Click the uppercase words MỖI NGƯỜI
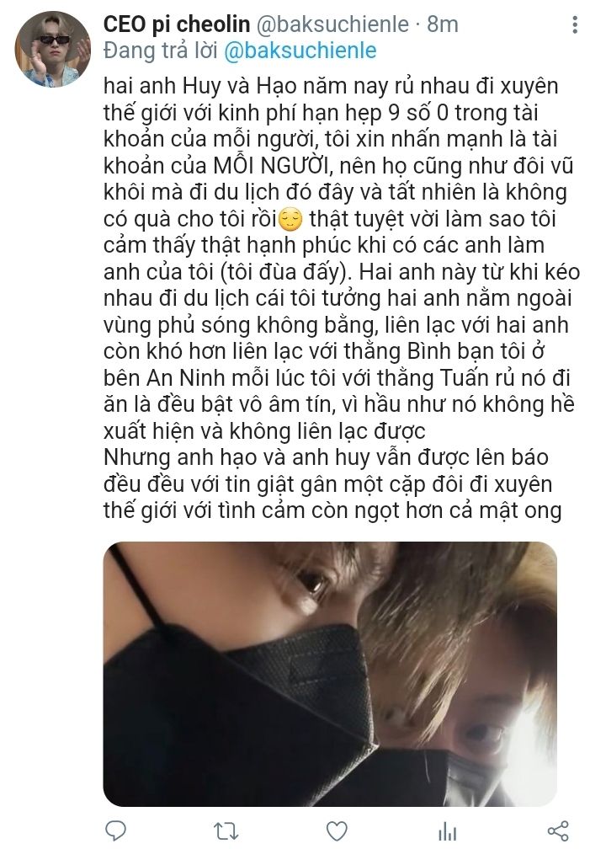The image size is (606, 849). point(274,166)
